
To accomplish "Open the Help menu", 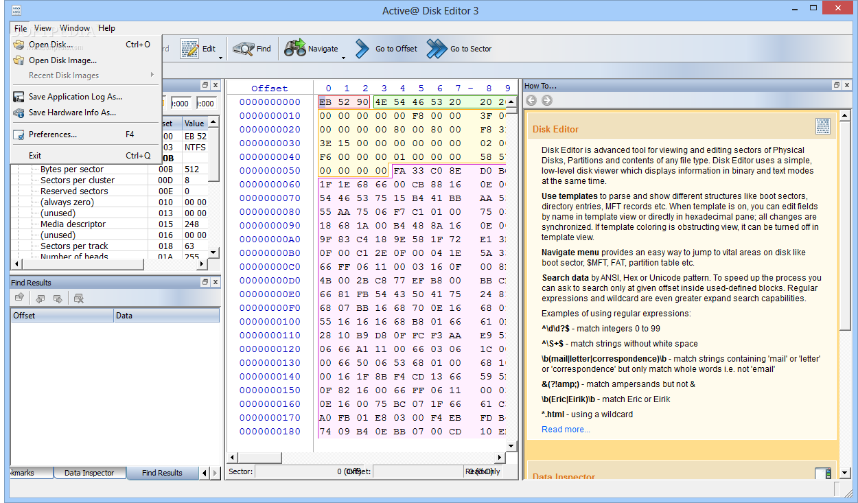I will tap(106, 28).
